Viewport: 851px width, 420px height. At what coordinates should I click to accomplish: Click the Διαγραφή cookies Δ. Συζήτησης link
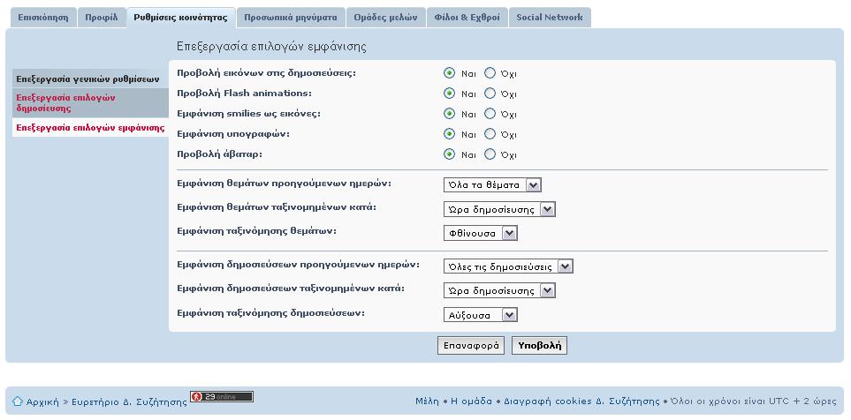click(x=581, y=401)
